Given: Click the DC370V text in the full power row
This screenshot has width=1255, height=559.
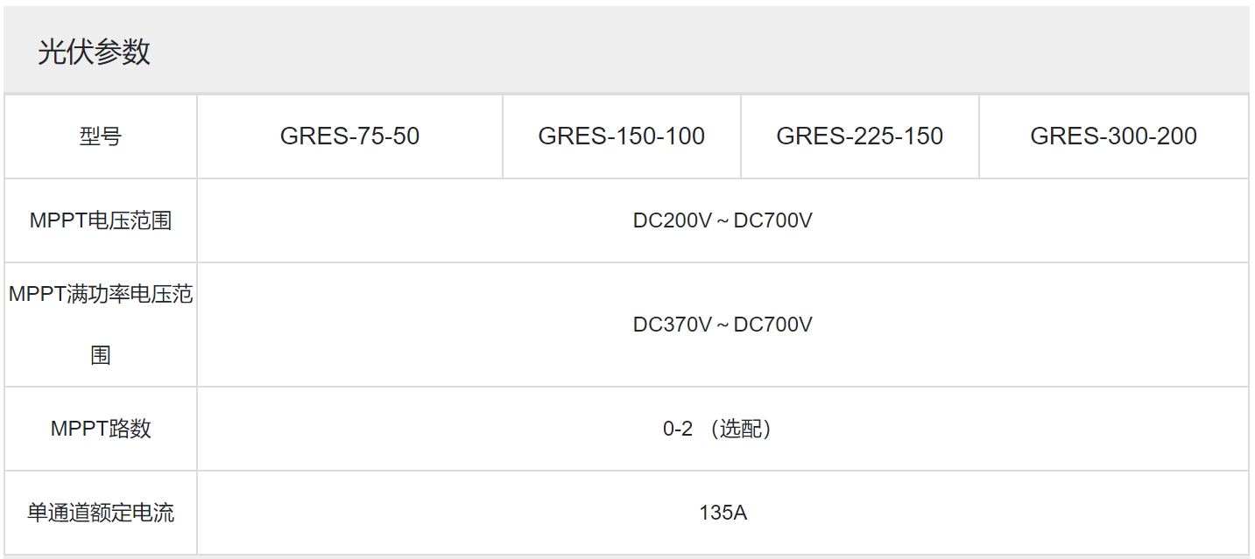Looking at the screenshot, I should coord(673,325).
